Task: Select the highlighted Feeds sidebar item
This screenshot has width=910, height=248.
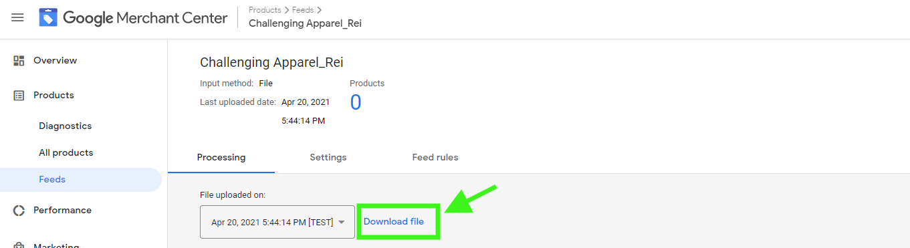Action: 81,180
